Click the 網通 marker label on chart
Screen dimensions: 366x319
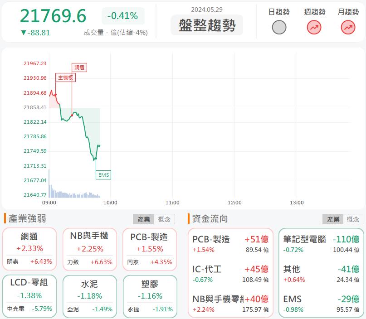tap(79, 68)
